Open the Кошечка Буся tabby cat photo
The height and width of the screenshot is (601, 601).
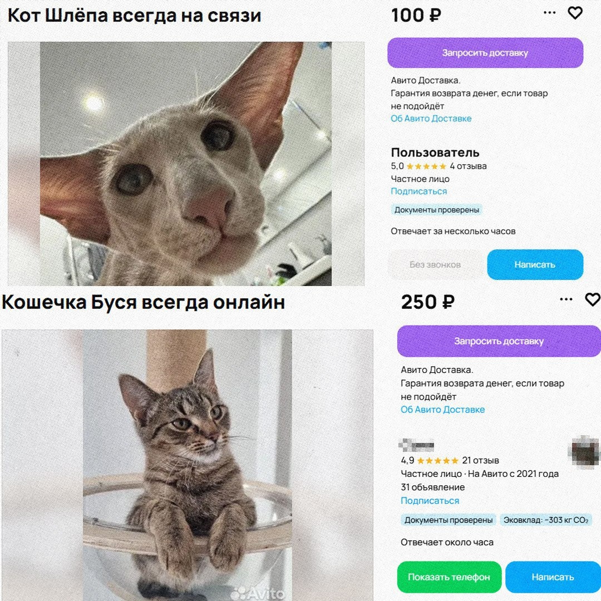click(x=188, y=465)
